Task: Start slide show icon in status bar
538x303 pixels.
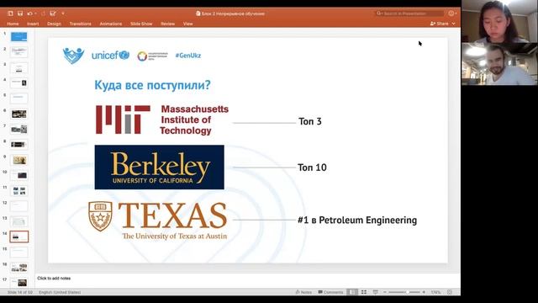Action: pos(376,292)
